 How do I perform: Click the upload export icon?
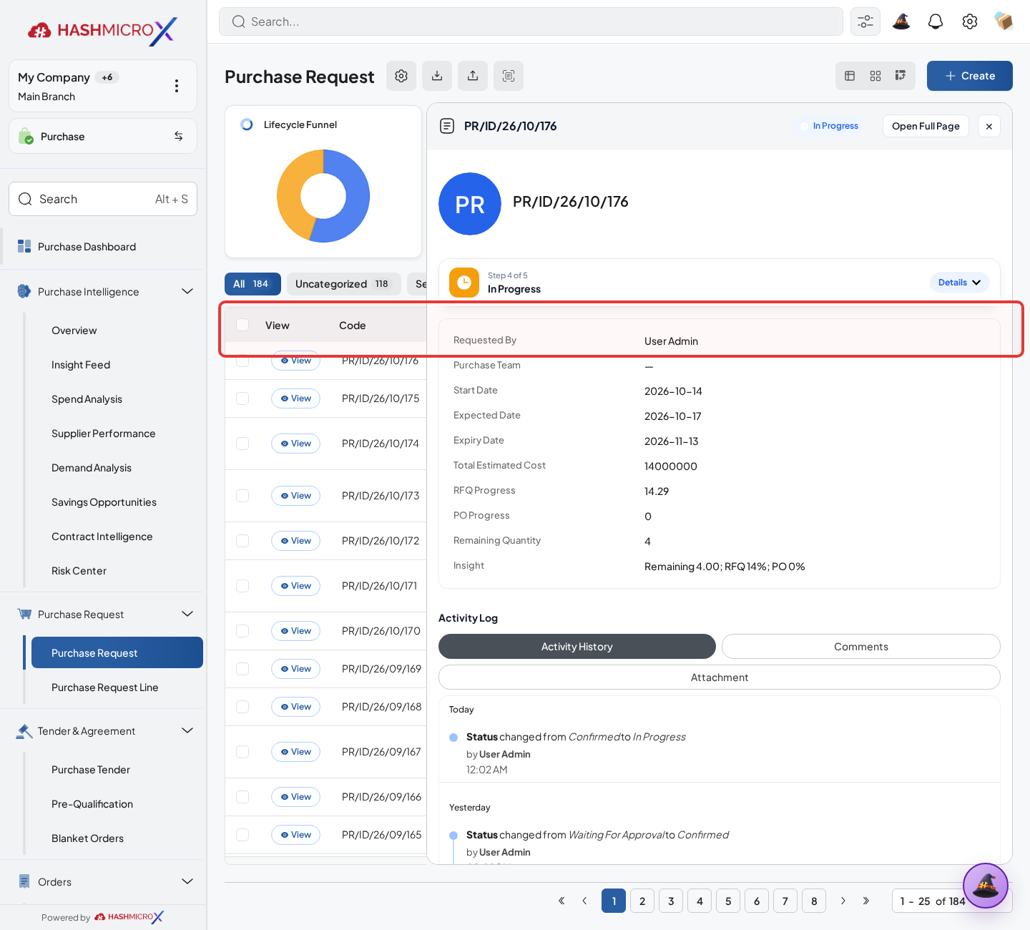coord(473,76)
